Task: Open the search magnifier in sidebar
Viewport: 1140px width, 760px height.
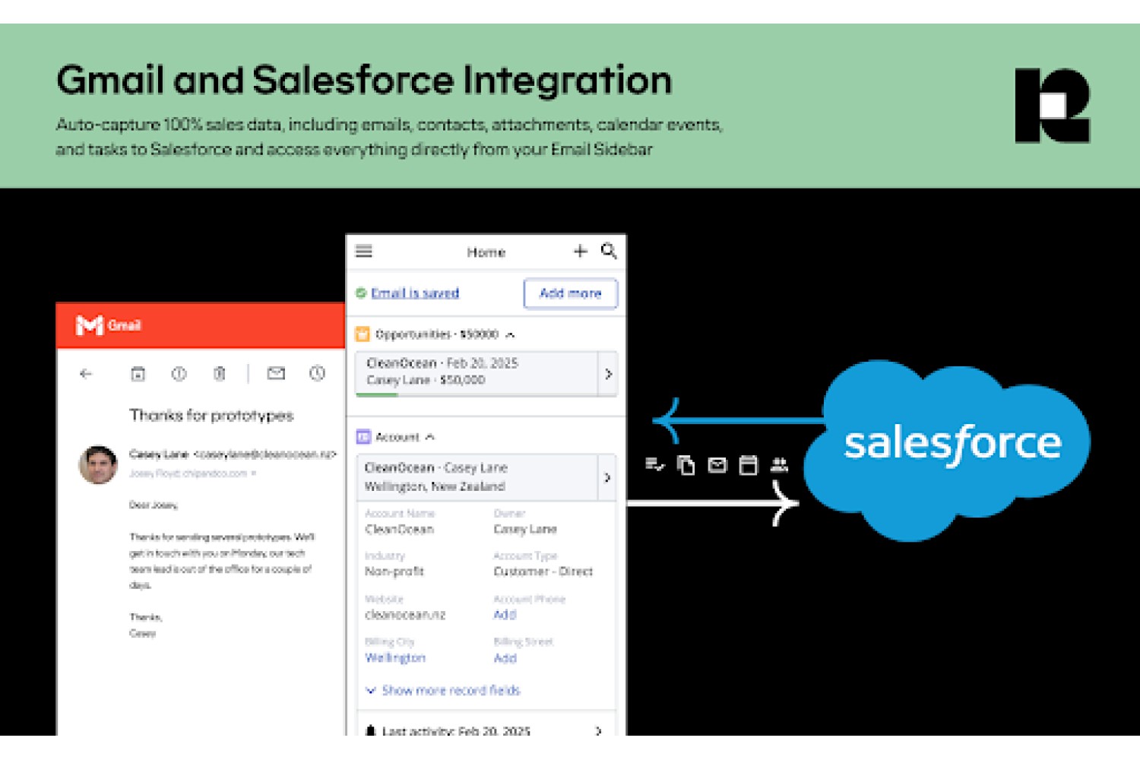Action: click(609, 251)
